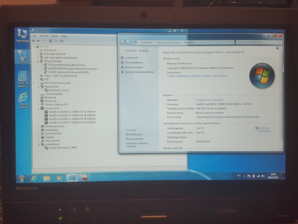Open Rendszervédelem link
Viewport: 298px width, 224px height.
pos(134,67)
